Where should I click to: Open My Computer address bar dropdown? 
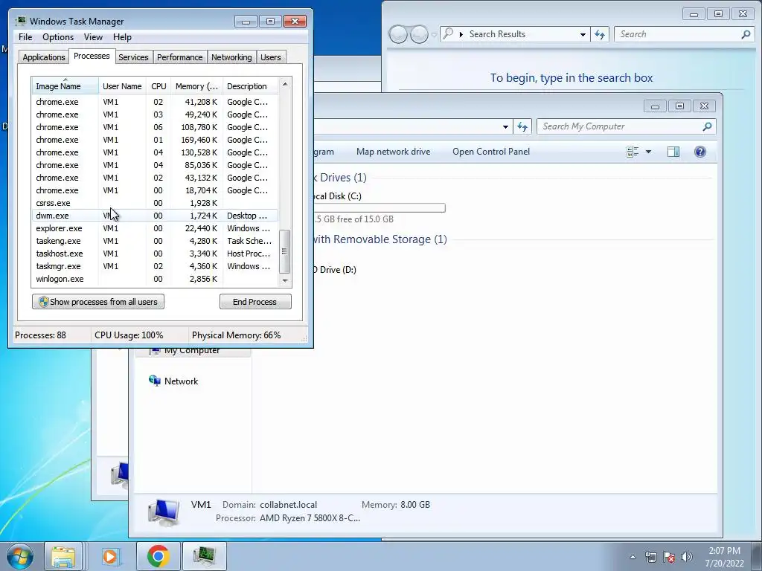pos(505,126)
